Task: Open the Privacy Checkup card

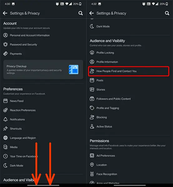Action: click(43, 70)
